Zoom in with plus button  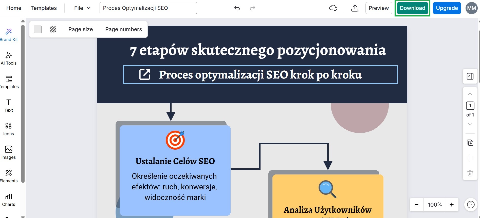click(452, 205)
